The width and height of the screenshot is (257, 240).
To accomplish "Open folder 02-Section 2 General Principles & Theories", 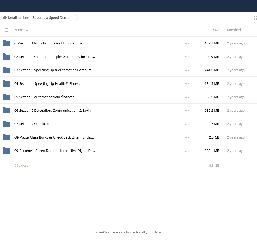I will 54,57.
